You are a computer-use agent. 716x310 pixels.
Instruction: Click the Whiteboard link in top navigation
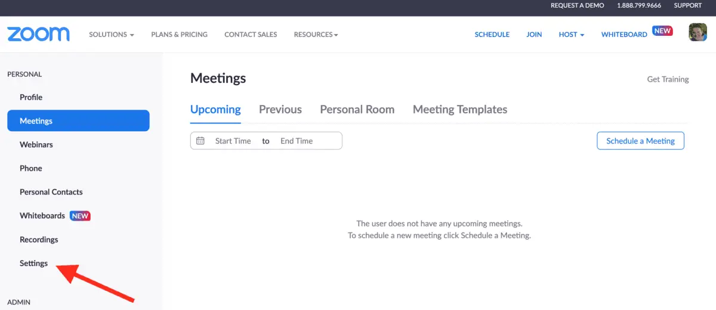[x=624, y=35]
